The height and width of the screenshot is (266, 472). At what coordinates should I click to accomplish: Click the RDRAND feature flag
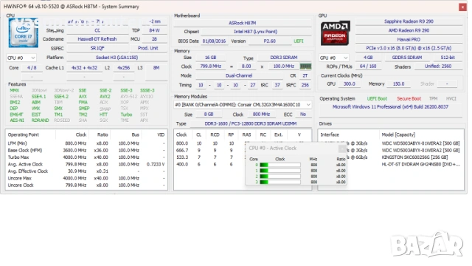tap(40, 120)
